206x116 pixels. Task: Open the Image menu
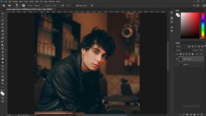point(15,1)
